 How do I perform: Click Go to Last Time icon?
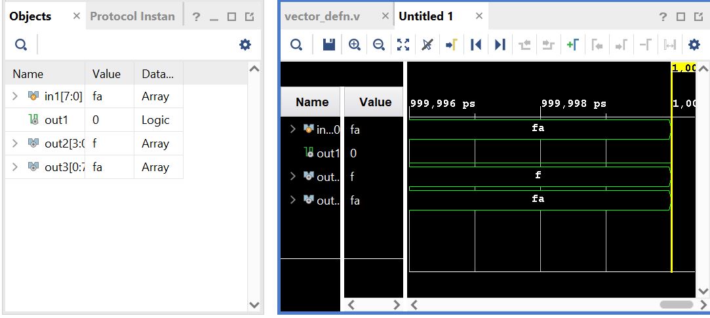pos(500,45)
